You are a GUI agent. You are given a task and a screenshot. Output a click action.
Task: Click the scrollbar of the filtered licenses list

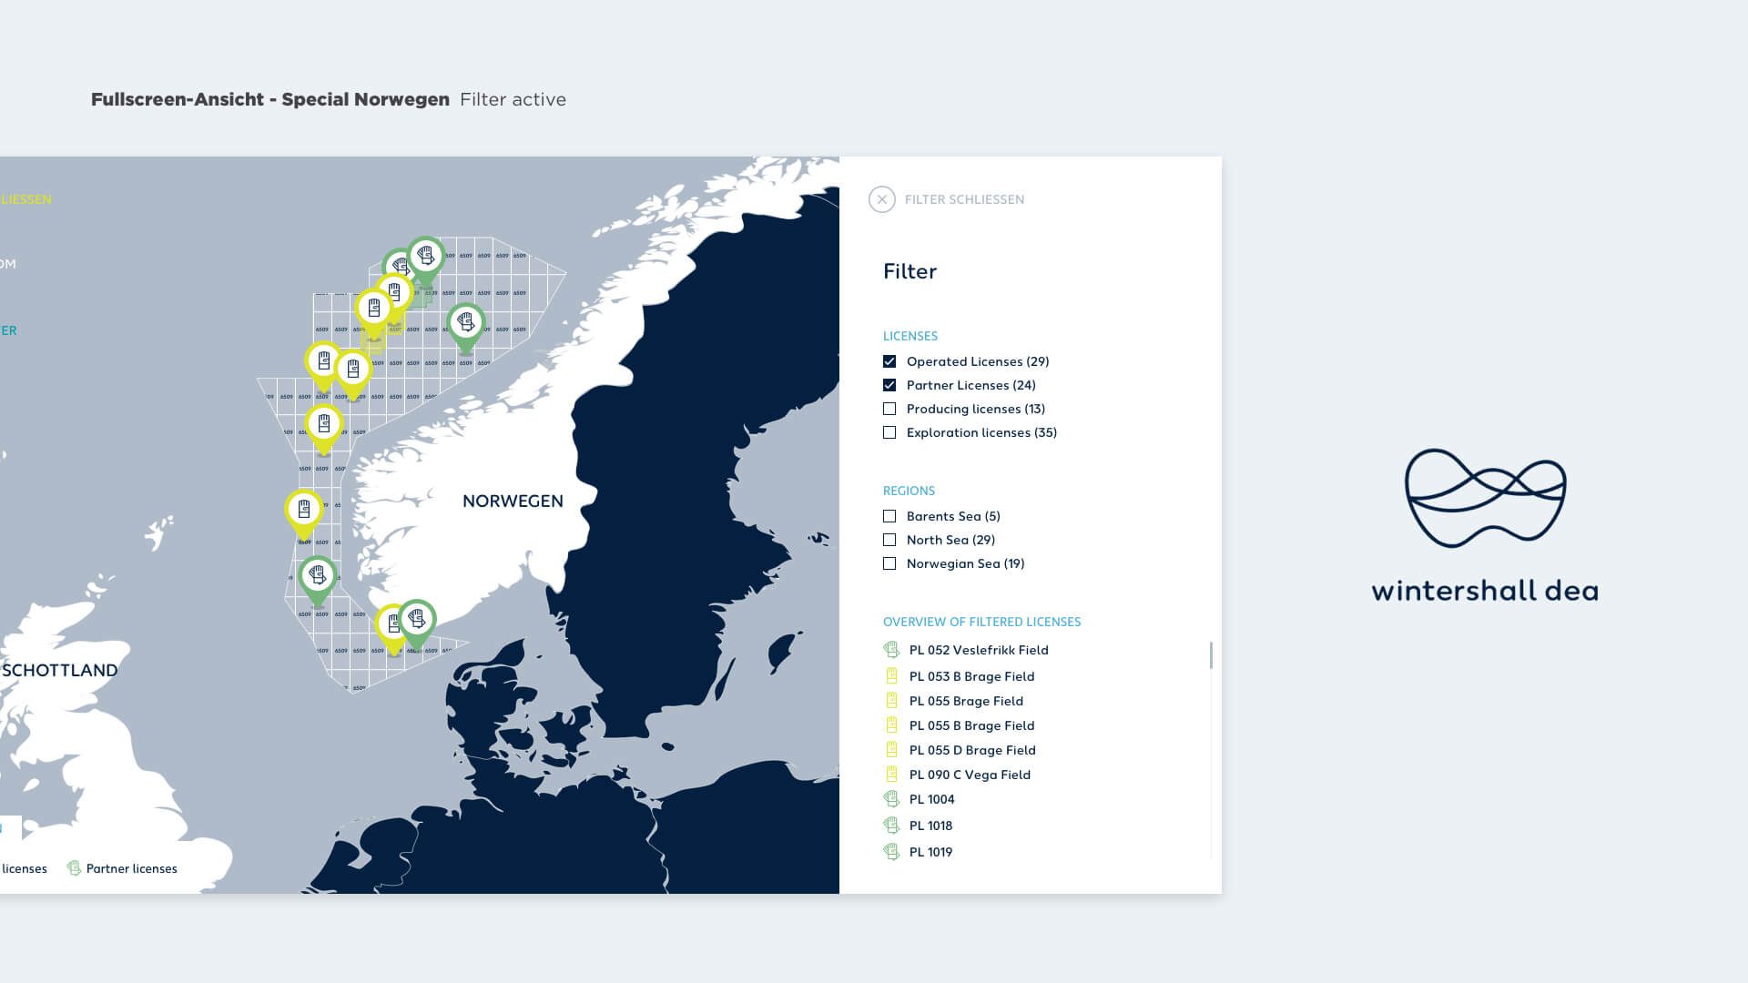click(x=1211, y=655)
